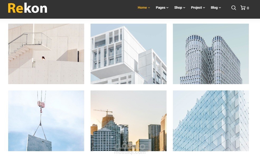
Task: Expand the Home menu chevron
Action: click(149, 8)
